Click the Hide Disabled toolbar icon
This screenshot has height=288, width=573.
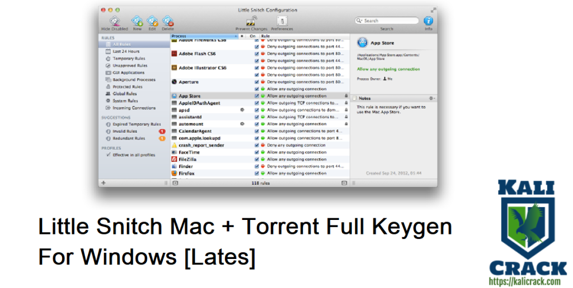[x=115, y=21]
